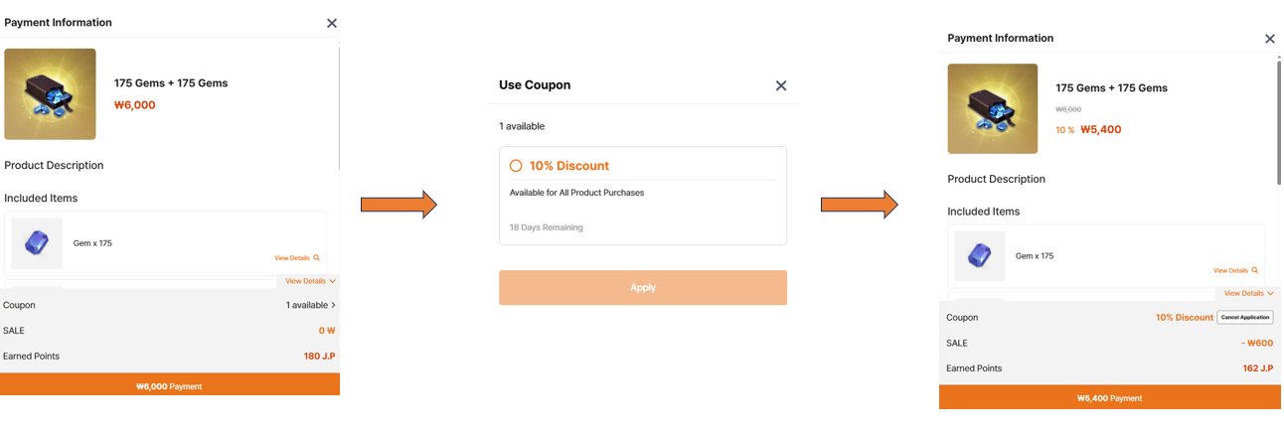Click the discounted ₩5,400 gem product image

click(x=992, y=108)
